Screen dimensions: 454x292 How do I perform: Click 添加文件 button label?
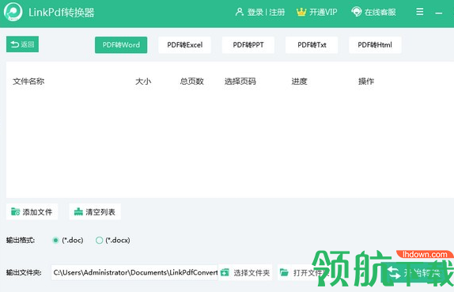coord(37,212)
